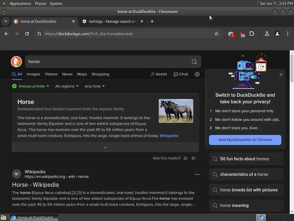Click horse at DuckDuckG taskbar button
This screenshot has height=221, width=294.
coord(34,218)
